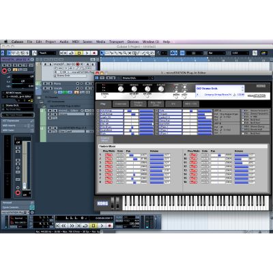Open the File menu

point(29,42)
